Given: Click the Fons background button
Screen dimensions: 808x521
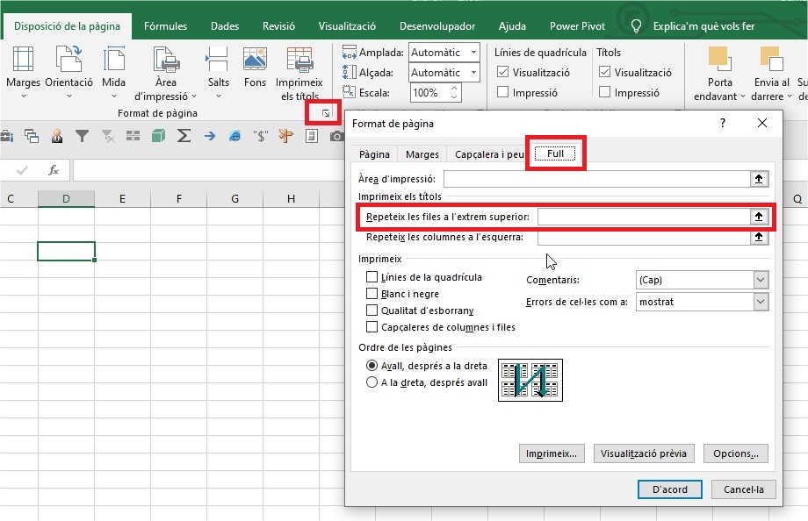Looking at the screenshot, I should [x=255, y=67].
